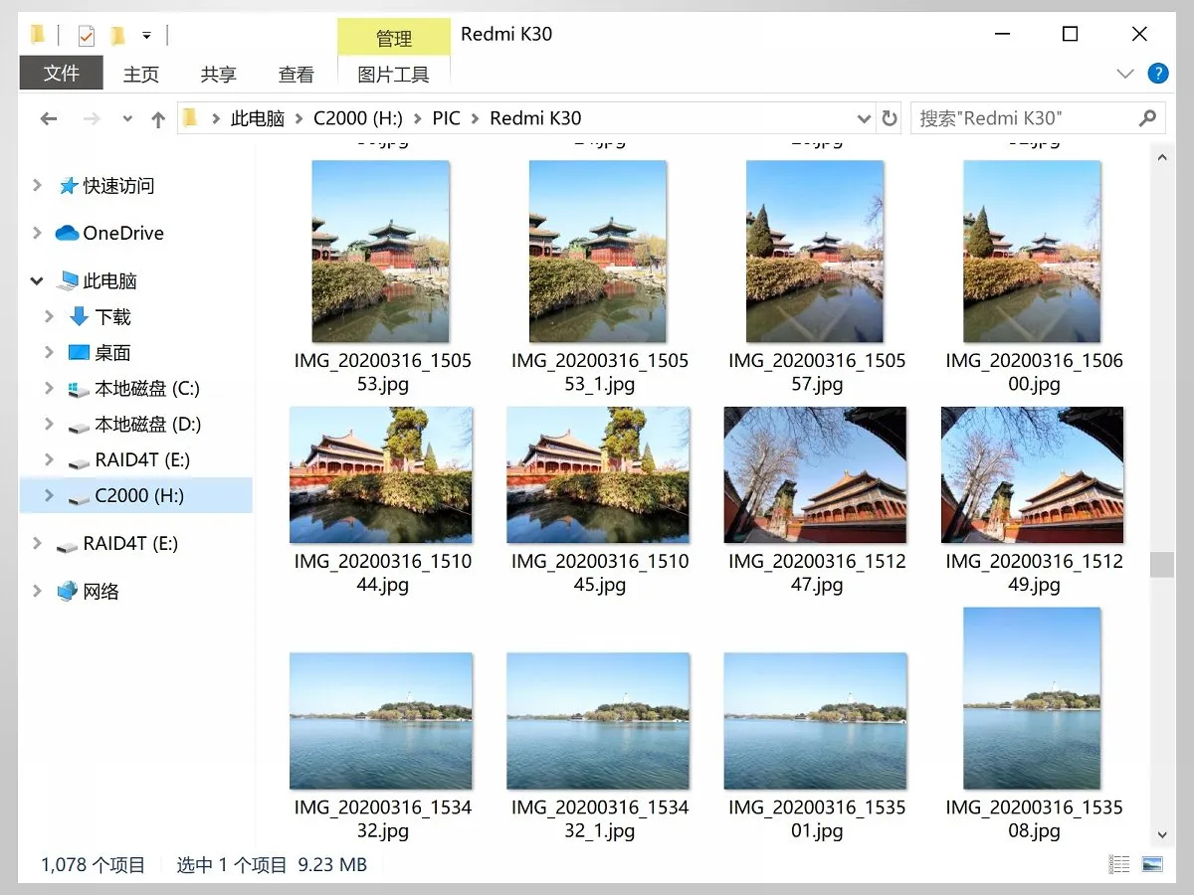Image resolution: width=1194 pixels, height=895 pixels.
Task: Click the Back navigation arrow
Action: point(48,118)
